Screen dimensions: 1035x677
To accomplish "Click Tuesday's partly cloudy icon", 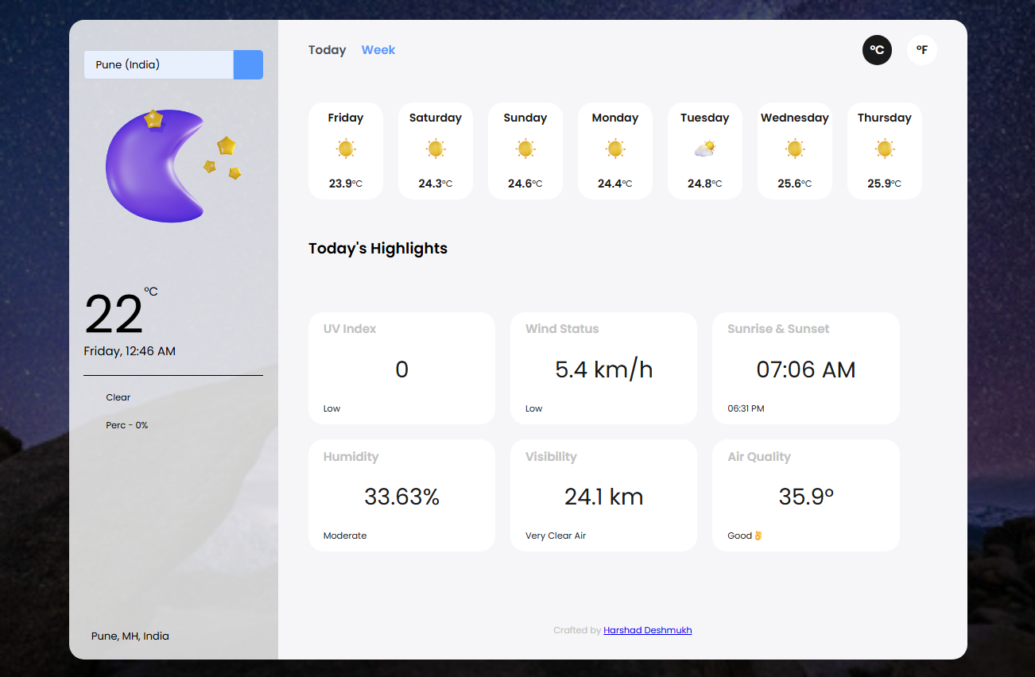I will [x=705, y=149].
